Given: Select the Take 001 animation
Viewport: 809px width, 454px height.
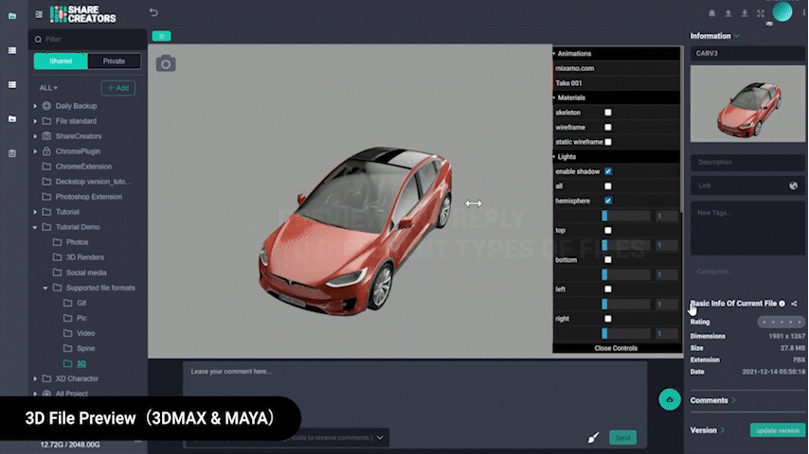Looking at the screenshot, I should [617, 83].
